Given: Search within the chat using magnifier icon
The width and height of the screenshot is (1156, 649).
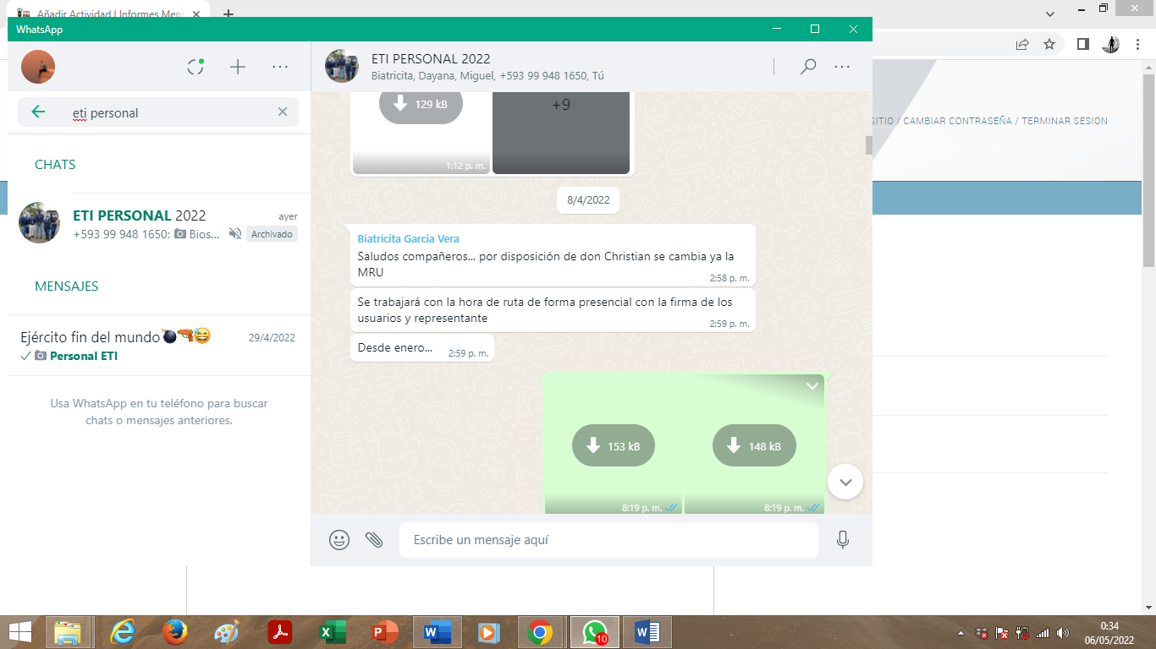Looking at the screenshot, I should click(x=808, y=67).
